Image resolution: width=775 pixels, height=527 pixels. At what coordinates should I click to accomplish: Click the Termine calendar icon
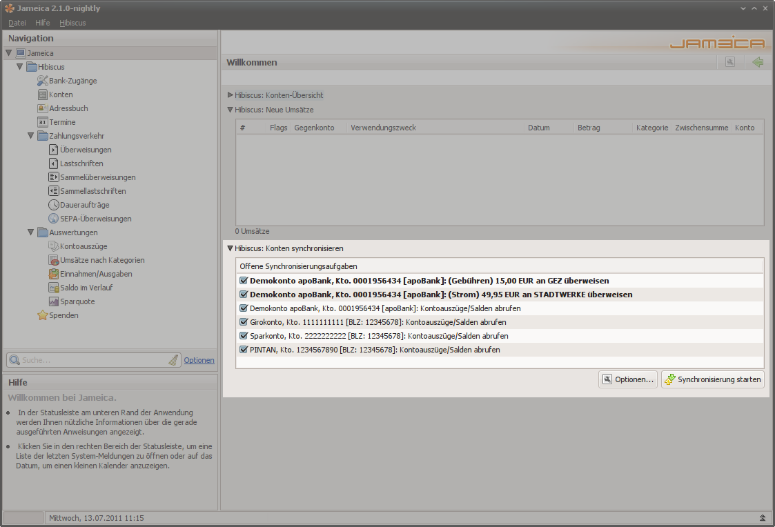coord(43,122)
